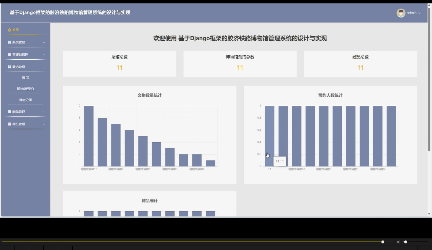Open the 博物馆预约 submenu item
Screen dimensions: 432x250
coord(25,89)
